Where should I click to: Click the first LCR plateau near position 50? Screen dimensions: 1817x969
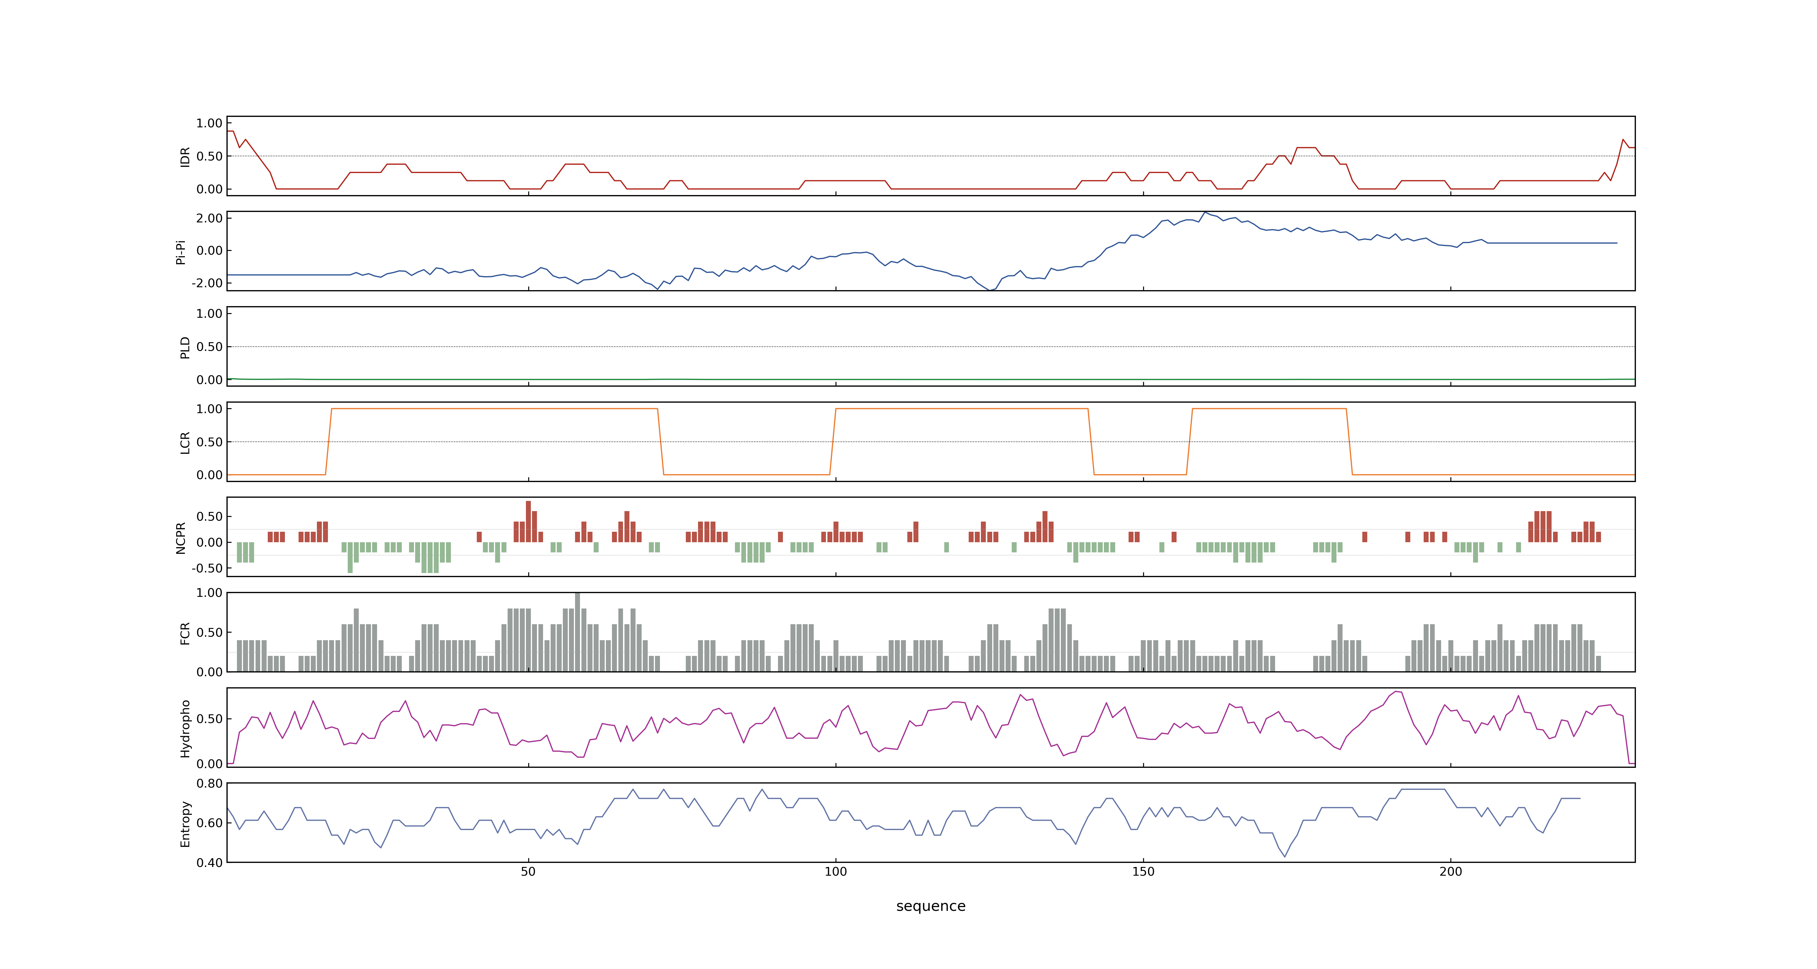pos(495,408)
